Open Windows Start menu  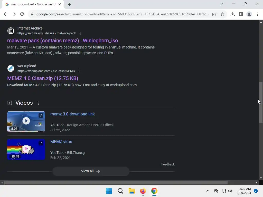[109, 191]
